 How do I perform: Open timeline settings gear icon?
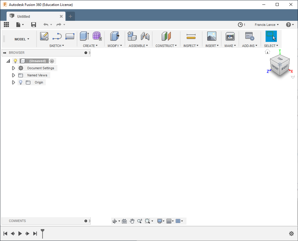point(291,234)
